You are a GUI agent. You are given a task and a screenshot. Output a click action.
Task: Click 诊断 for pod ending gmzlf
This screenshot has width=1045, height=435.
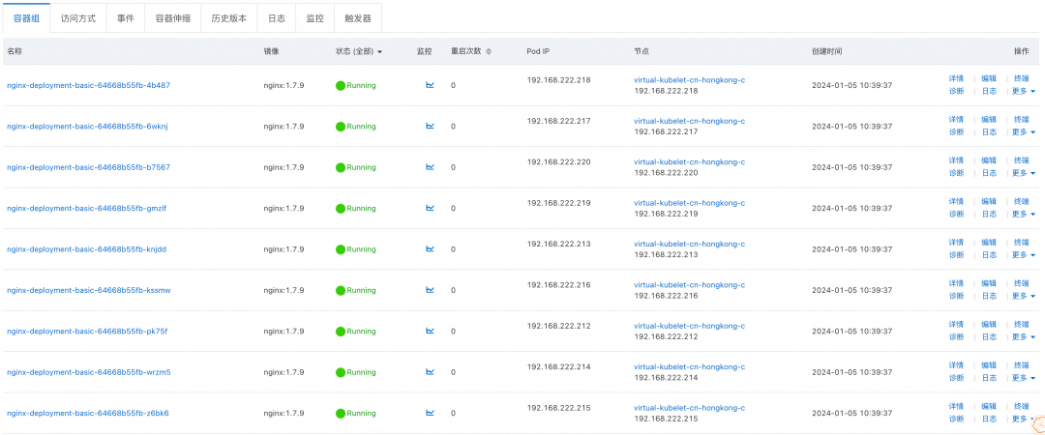956,215
